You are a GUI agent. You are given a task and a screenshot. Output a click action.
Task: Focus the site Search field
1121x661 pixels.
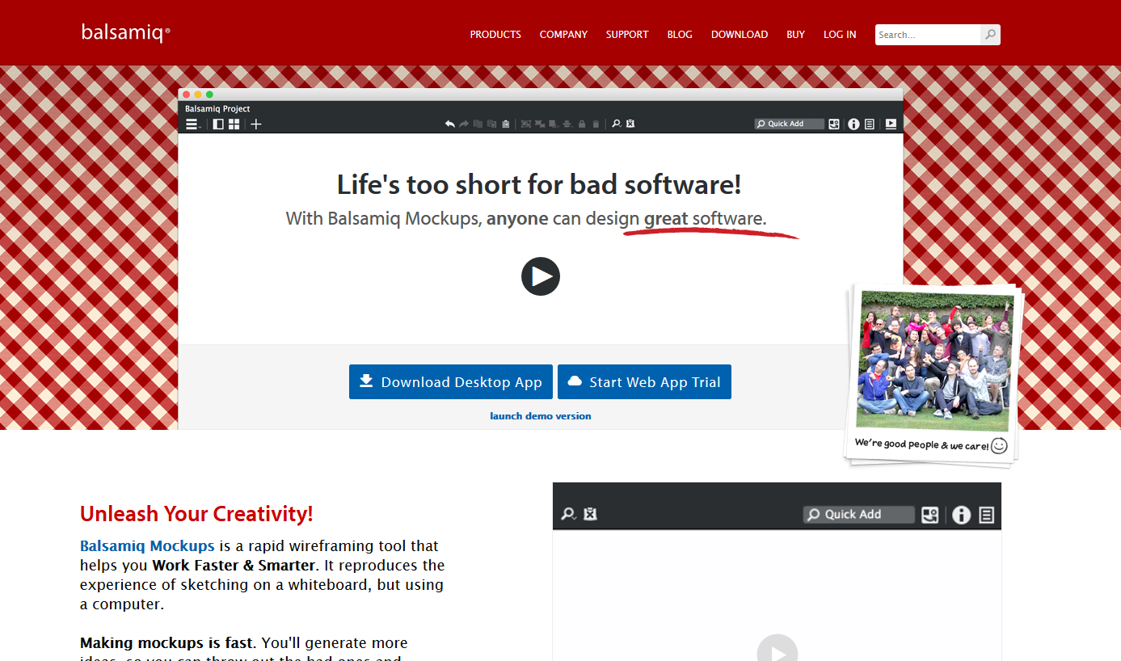[x=928, y=35]
